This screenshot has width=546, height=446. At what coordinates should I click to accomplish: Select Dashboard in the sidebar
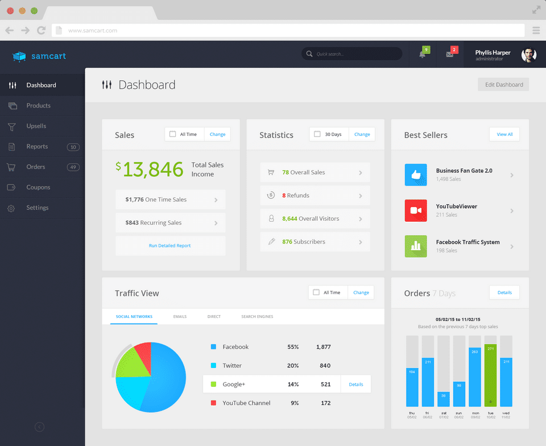42,85
